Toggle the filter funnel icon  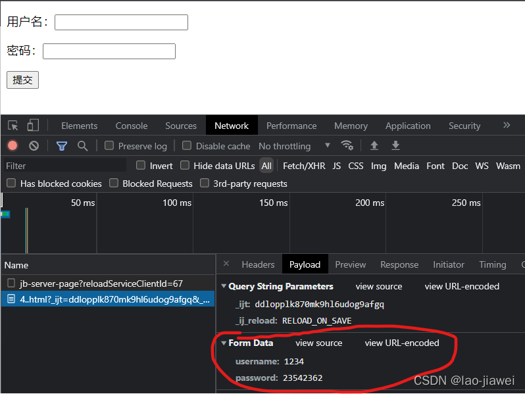62,146
